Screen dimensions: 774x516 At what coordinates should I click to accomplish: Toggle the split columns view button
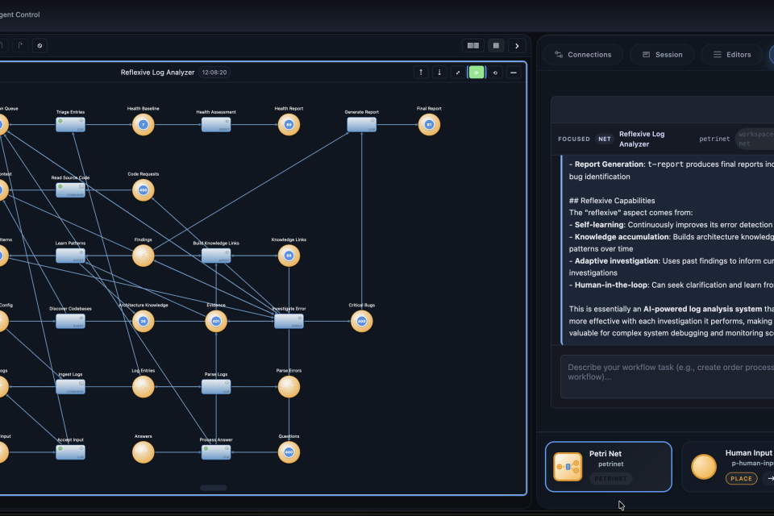point(473,46)
